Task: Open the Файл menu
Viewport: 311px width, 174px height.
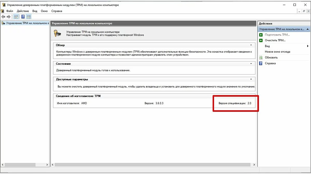Action: click(10, 11)
